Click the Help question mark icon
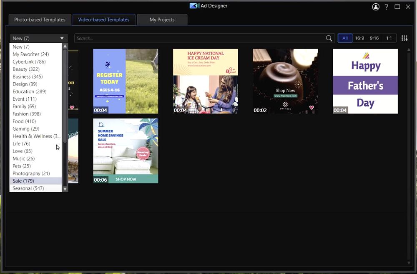 point(386,7)
